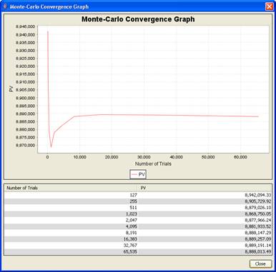Click the 10,000 x-axis tick label

click(79, 157)
